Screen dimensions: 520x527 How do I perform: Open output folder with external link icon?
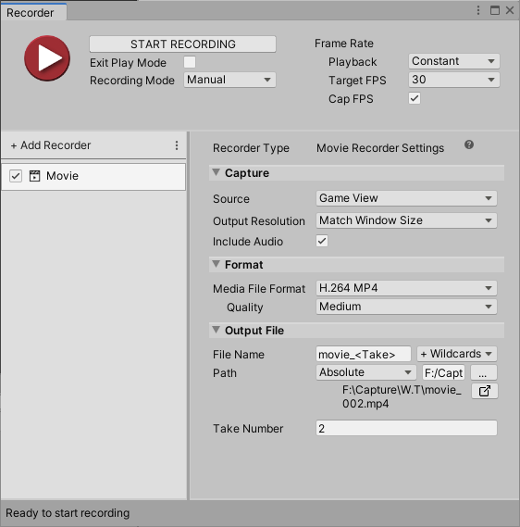(x=485, y=391)
